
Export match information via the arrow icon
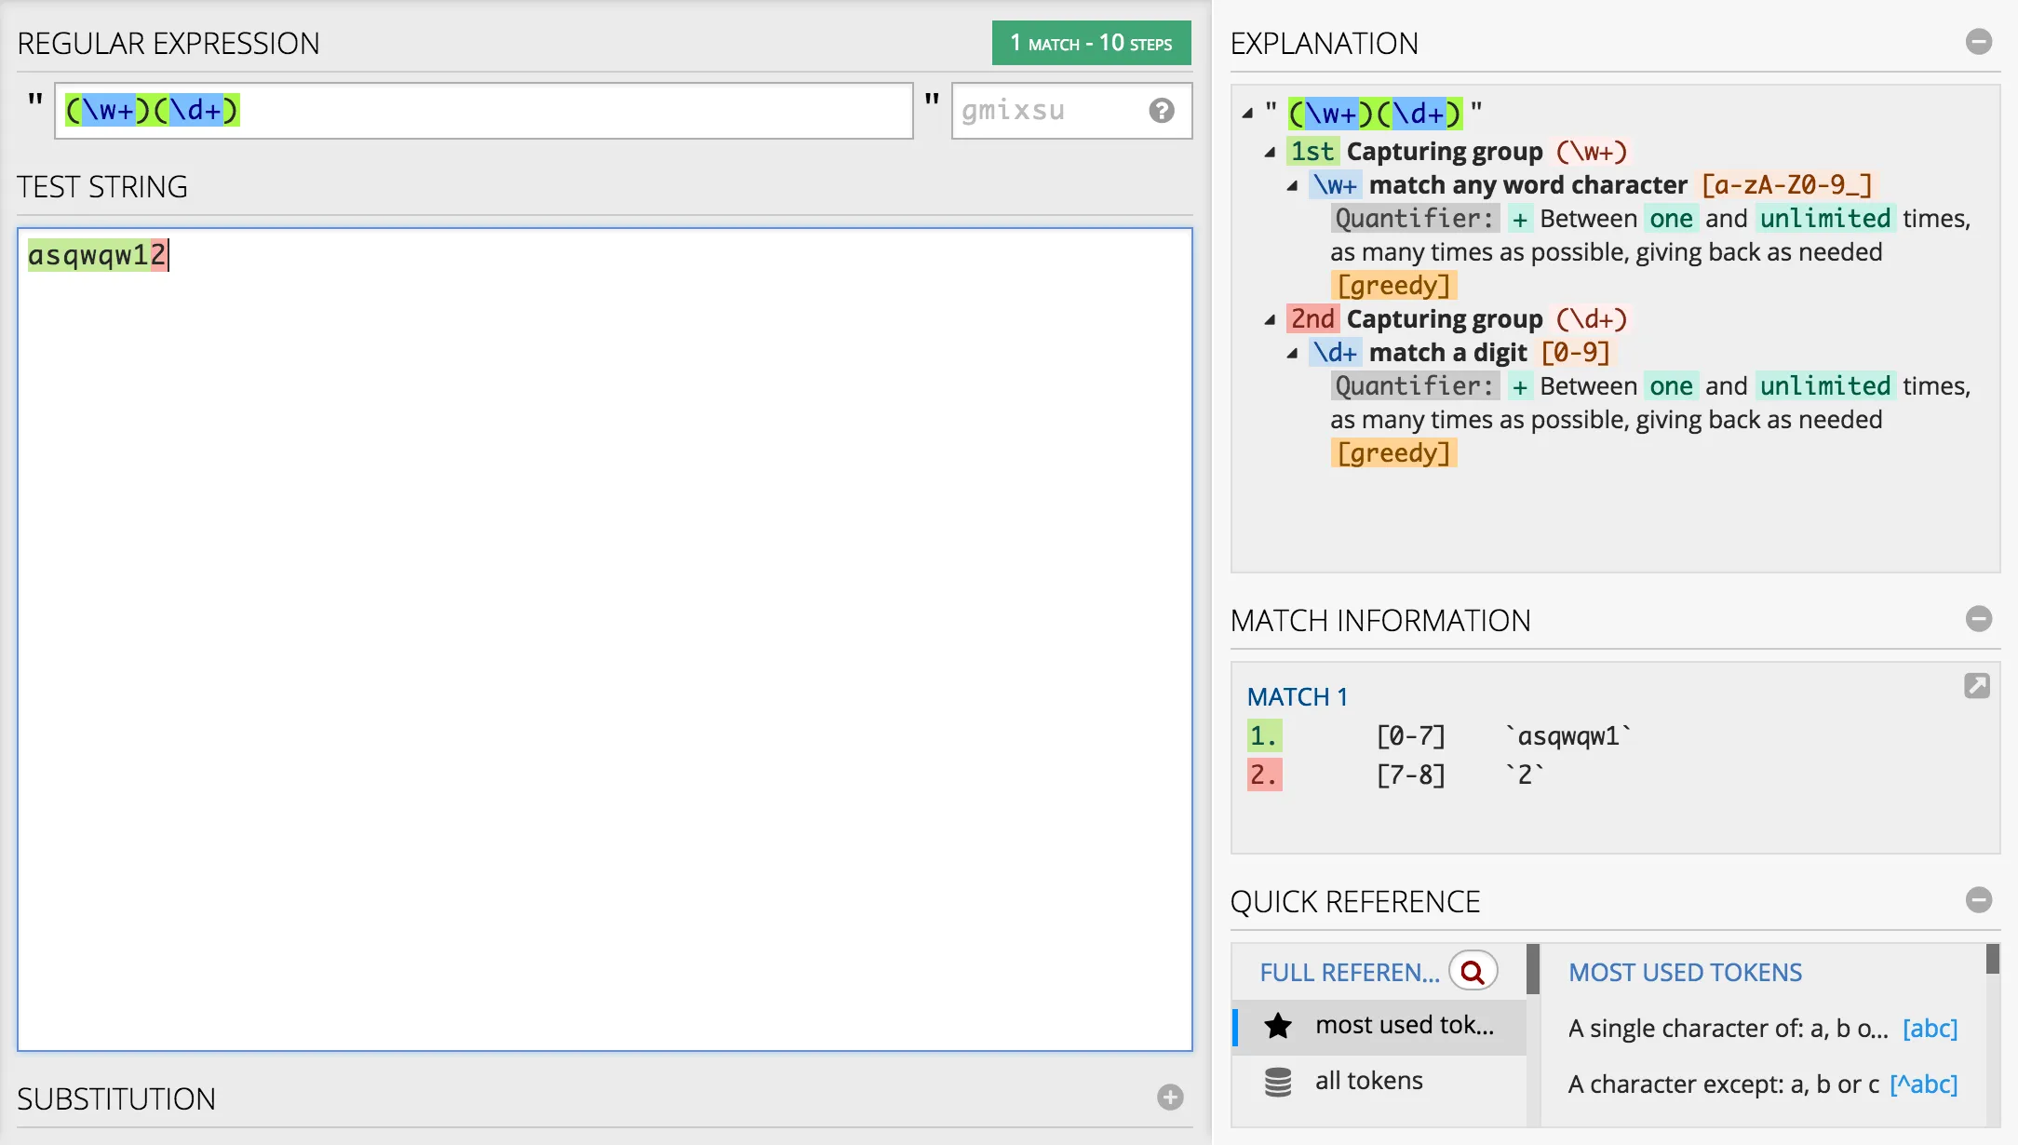pyautogui.click(x=1976, y=686)
